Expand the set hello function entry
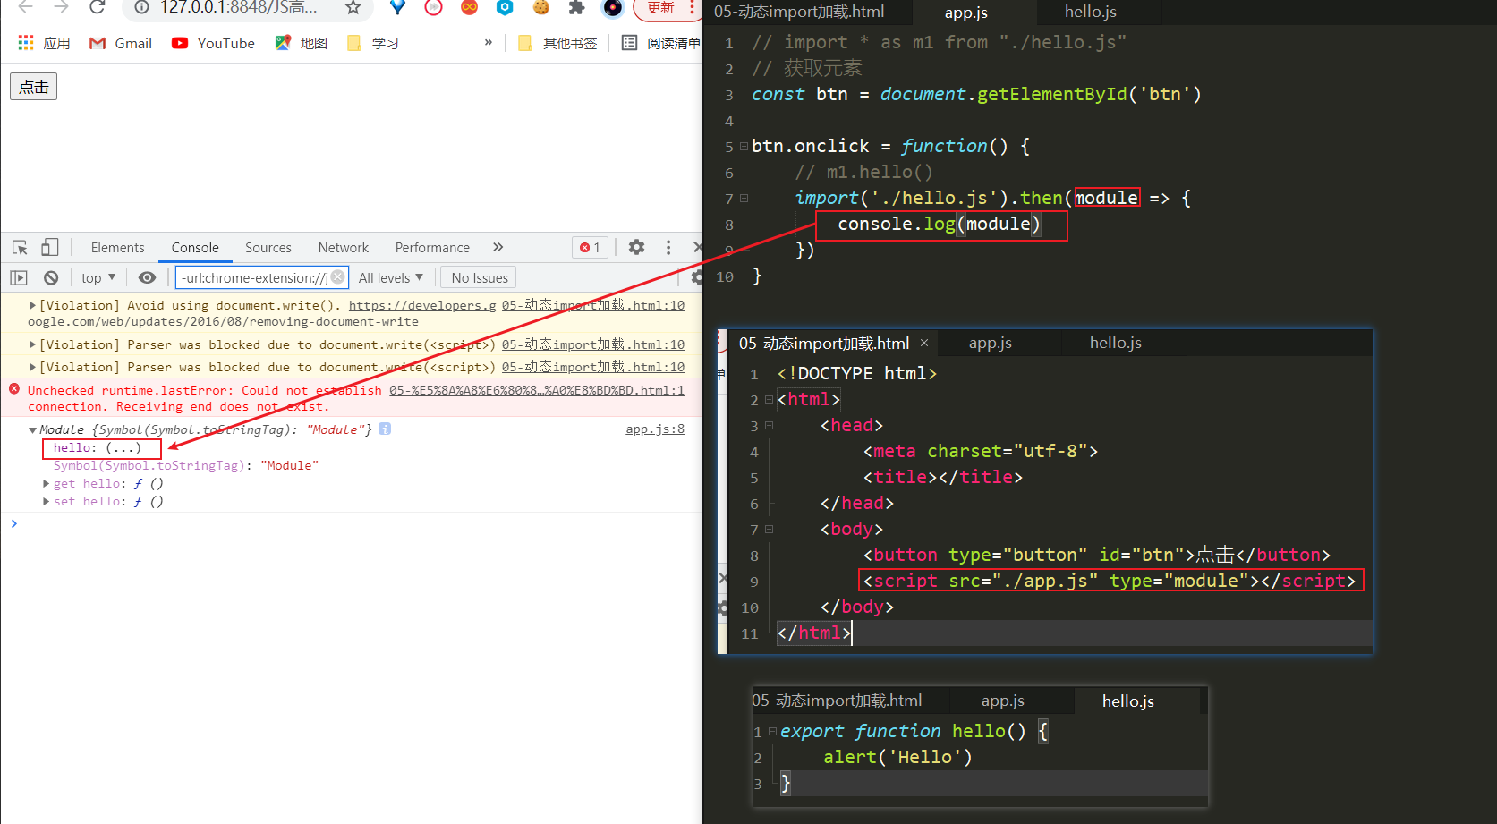This screenshot has width=1497, height=824. click(47, 502)
